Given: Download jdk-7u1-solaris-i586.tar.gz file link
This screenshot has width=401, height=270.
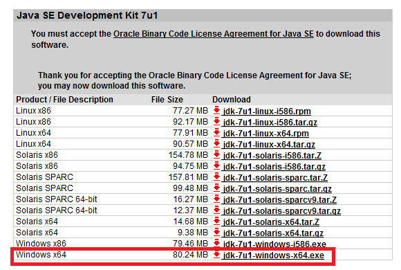Looking at the screenshot, I should [x=274, y=167].
